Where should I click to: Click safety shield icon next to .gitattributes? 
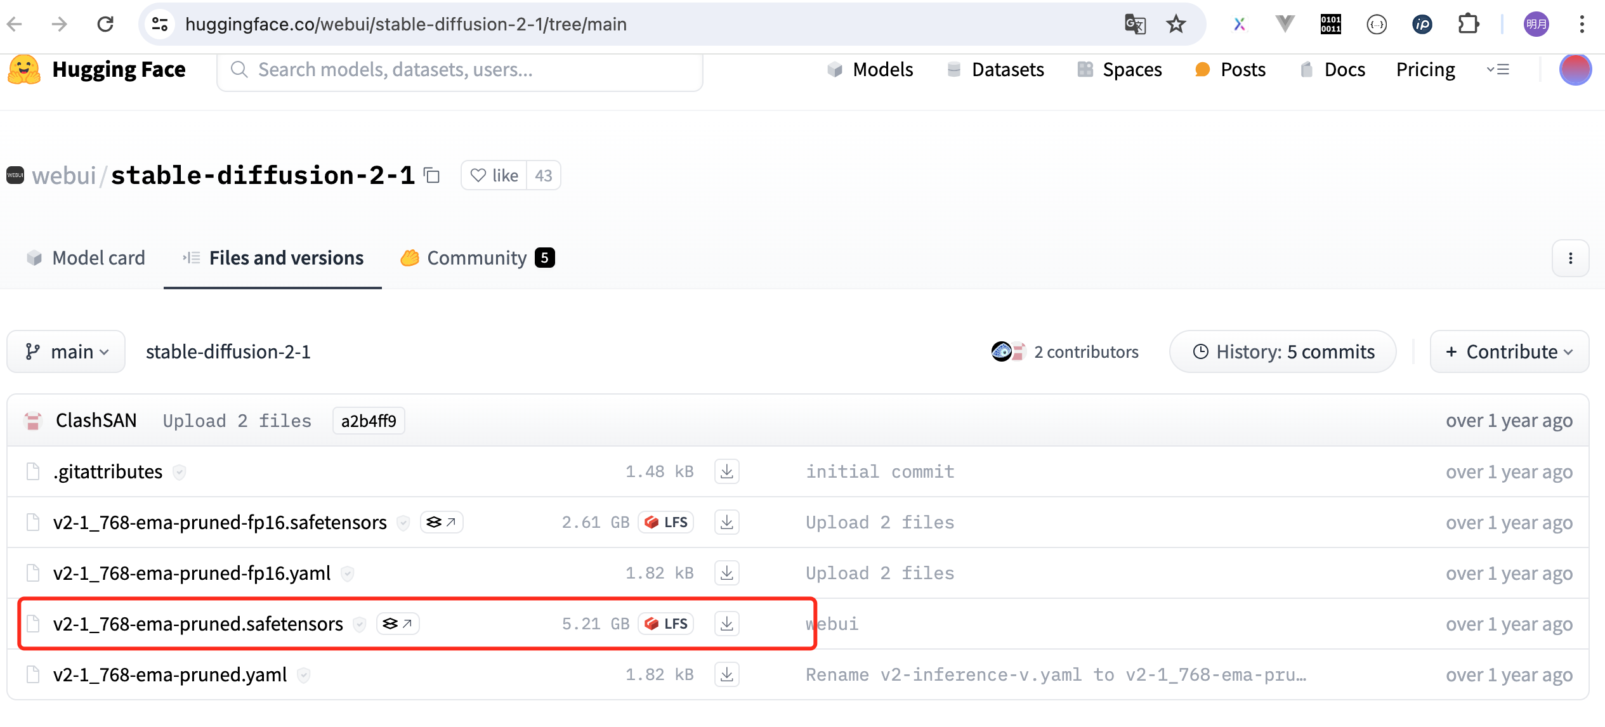click(x=180, y=472)
